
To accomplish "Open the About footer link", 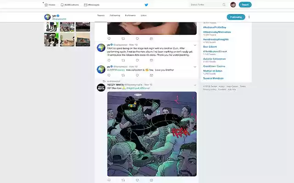I will point(221,86).
